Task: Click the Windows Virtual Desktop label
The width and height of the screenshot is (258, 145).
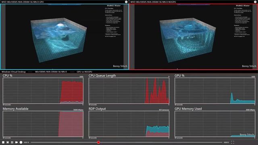Action: pos(14,72)
